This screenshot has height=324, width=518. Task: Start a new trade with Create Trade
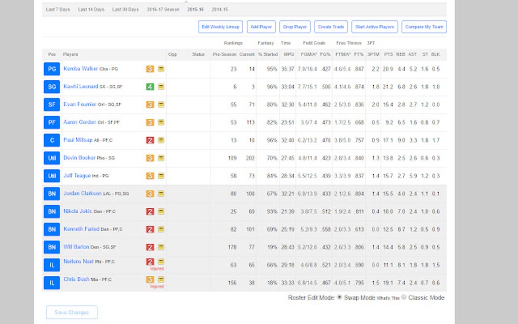click(x=331, y=26)
